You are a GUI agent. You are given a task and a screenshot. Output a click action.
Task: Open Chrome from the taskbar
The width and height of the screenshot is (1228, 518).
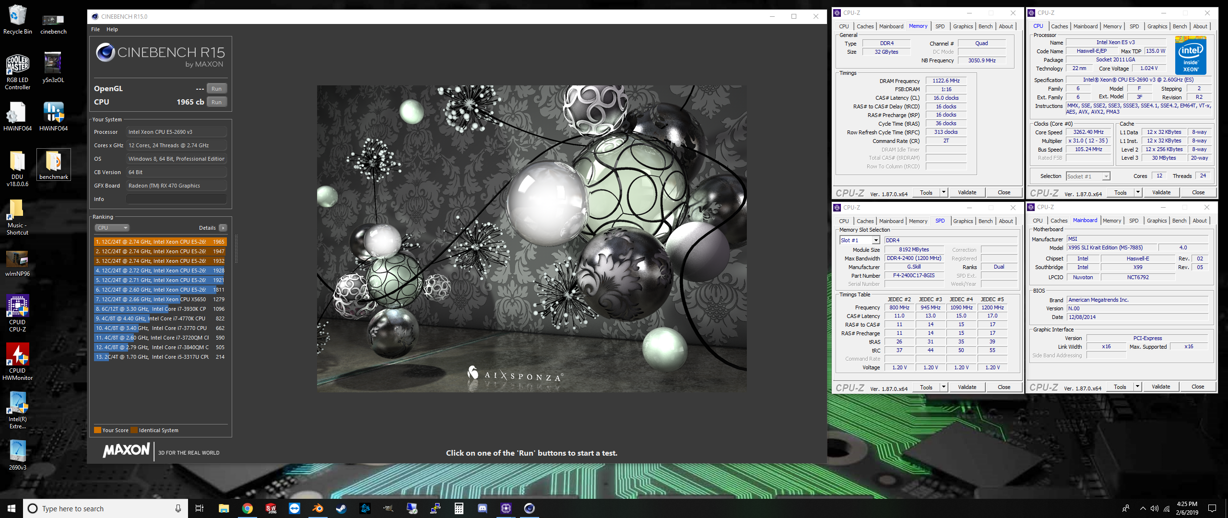point(247,508)
